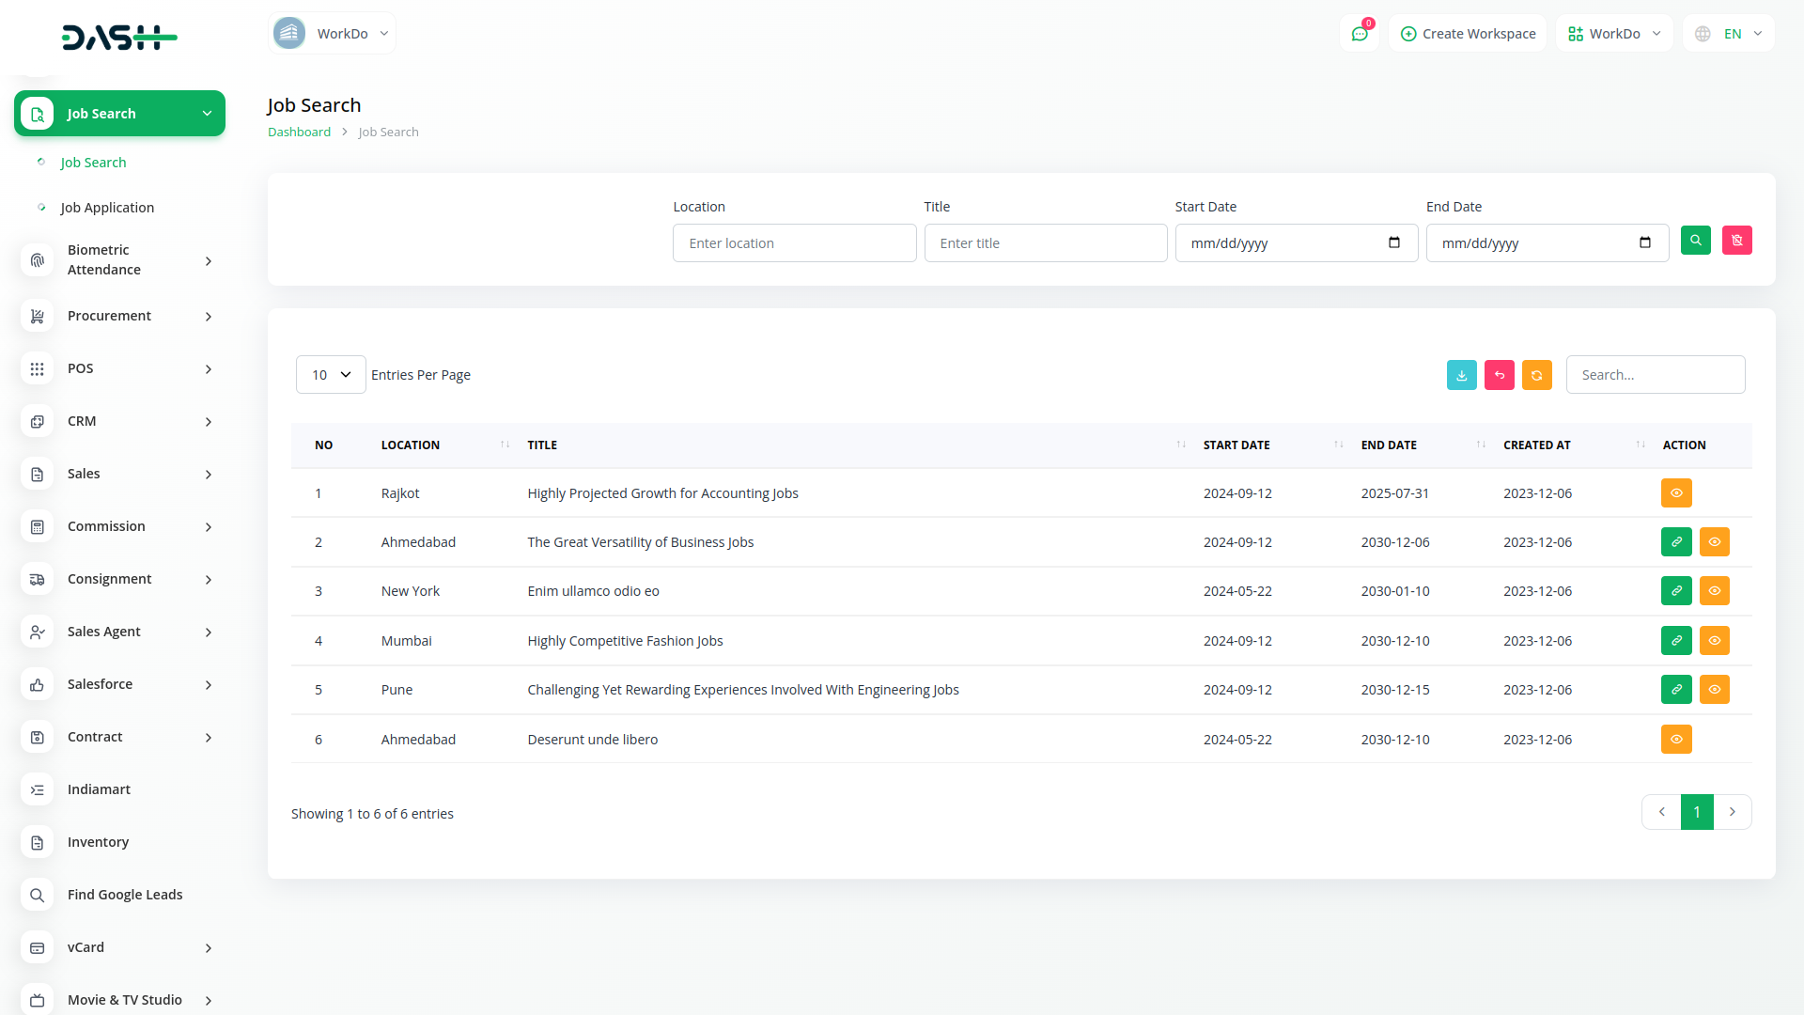This screenshot has width=1804, height=1015.
Task: Open the Start Date calendar picker
Action: (x=1393, y=242)
